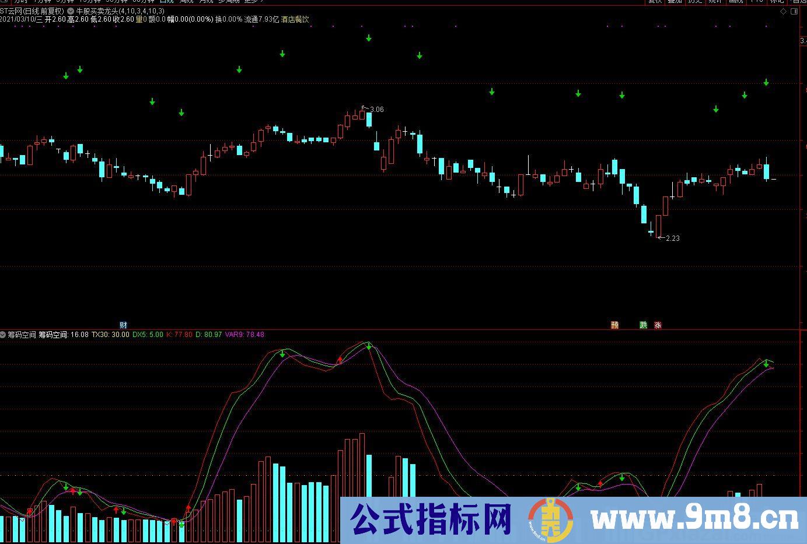Click the 2021/03/10/三 date readout
The image size is (807, 544).
[21, 19]
